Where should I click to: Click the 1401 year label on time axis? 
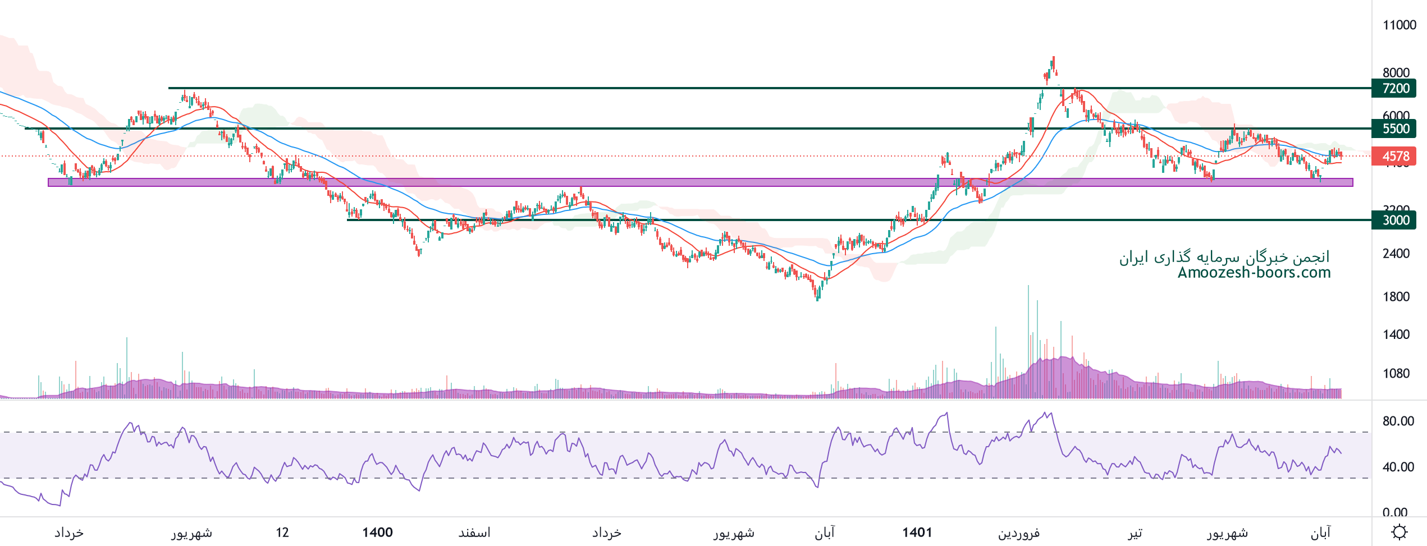[917, 532]
